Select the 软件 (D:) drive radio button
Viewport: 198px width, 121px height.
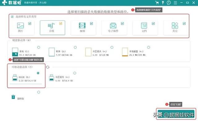[x=75, y=47]
